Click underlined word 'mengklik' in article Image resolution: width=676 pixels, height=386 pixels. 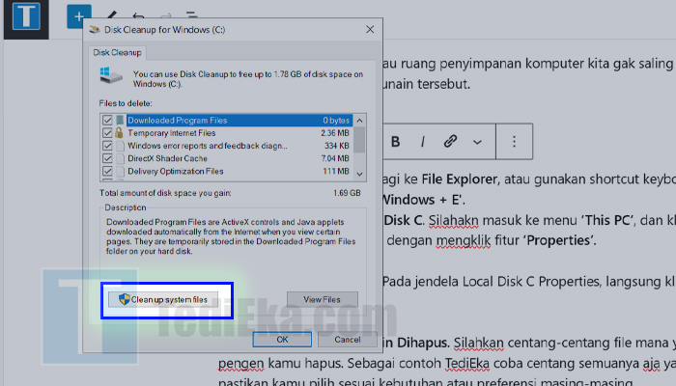click(464, 240)
